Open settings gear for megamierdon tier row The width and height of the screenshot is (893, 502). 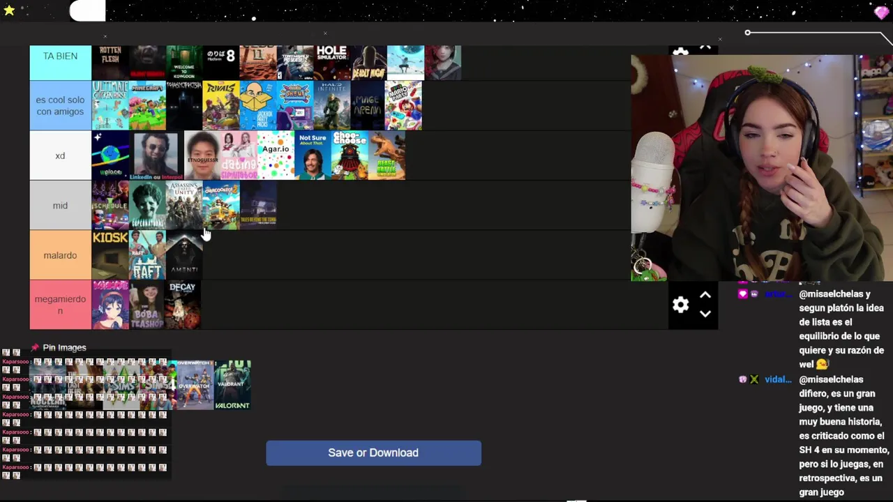tap(680, 305)
